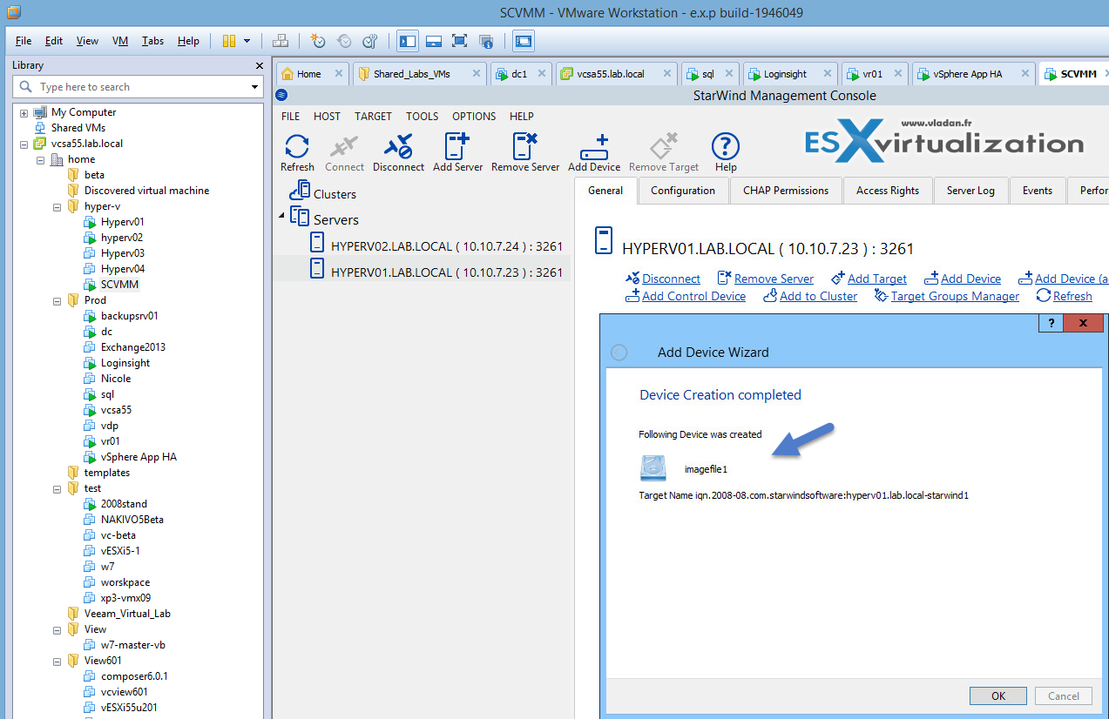Click the Unity mode toolbar icon
This screenshot has height=719, width=1109.
click(x=486, y=41)
